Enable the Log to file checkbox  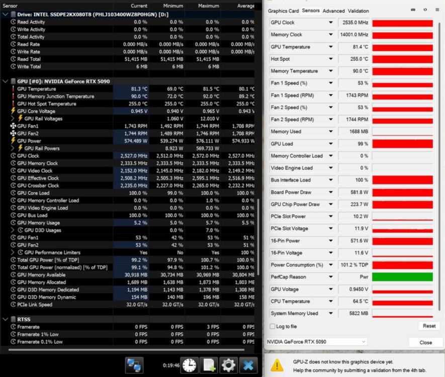pyautogui.click(x=273, y=326)
